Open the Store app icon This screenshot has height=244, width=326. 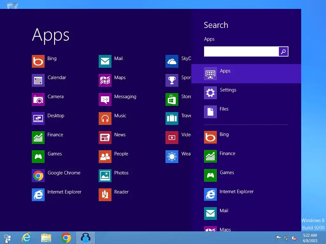coord(172,99)
